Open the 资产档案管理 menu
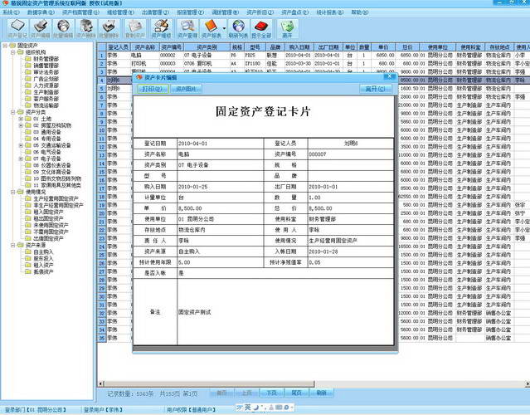Screen dimensions: 530x415 [x=80, y=12]
